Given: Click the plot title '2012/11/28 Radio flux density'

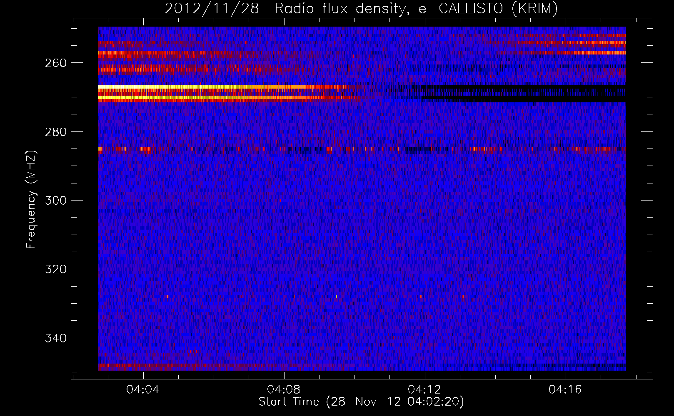Looking at the screenshot, I should [361, 8].
